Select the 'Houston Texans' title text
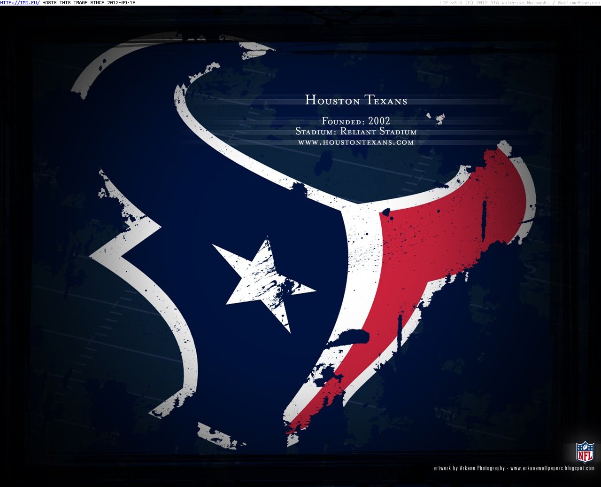The width and height of the screenshot is (601, 487). point(356,100)
